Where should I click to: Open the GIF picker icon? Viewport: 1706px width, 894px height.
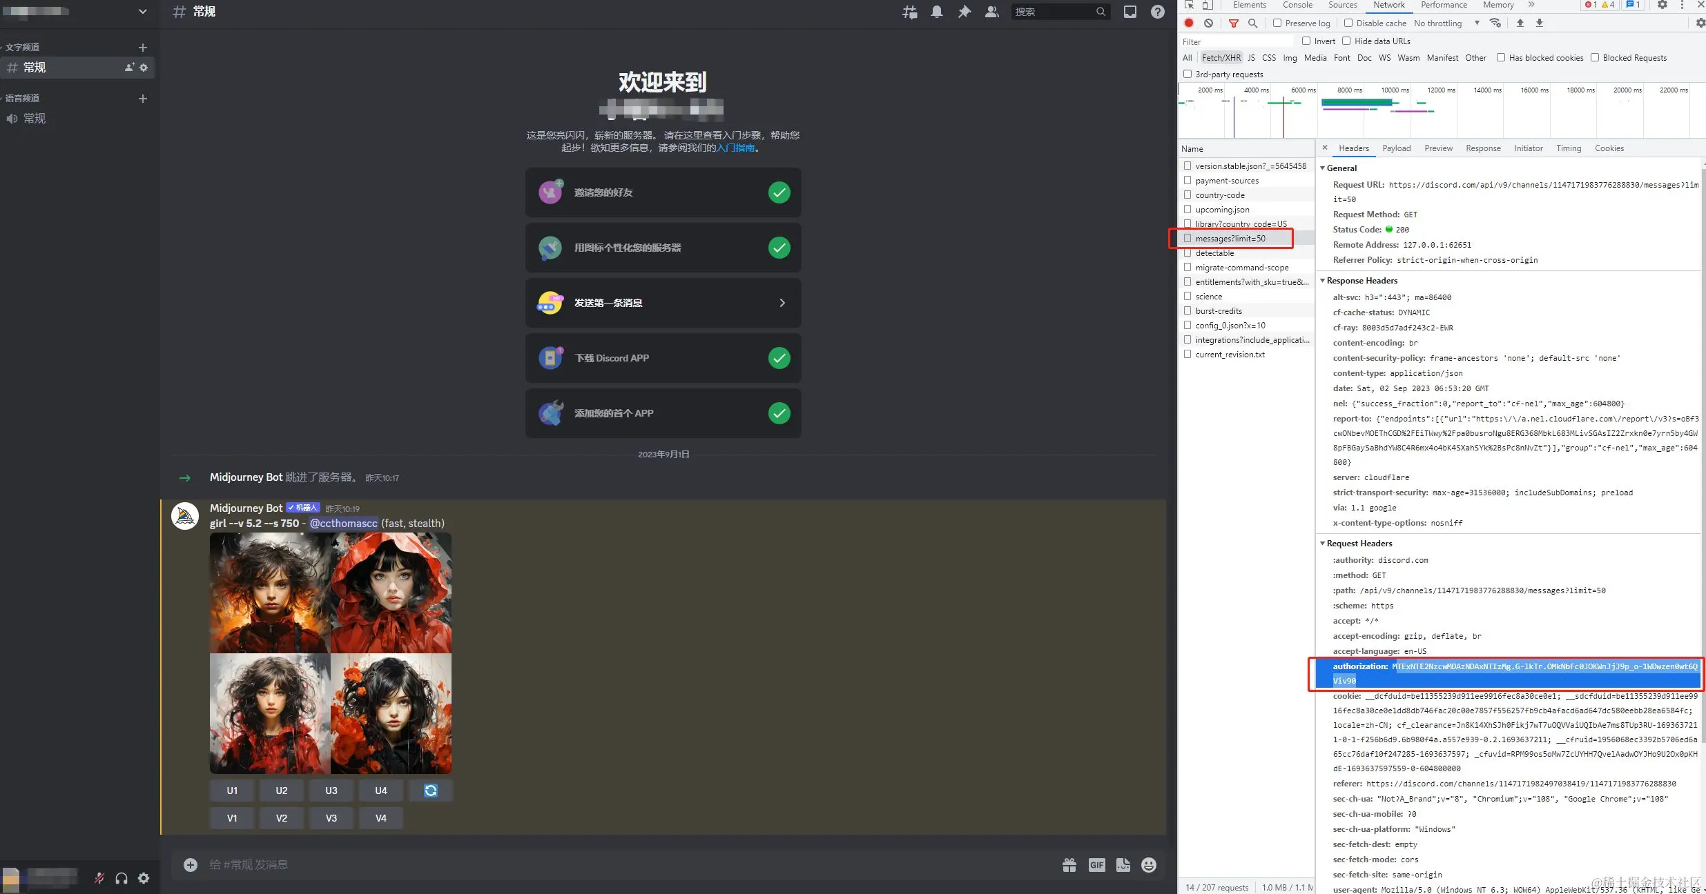1096,865
